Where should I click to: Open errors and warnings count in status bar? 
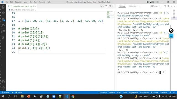[x=19, y=92]
